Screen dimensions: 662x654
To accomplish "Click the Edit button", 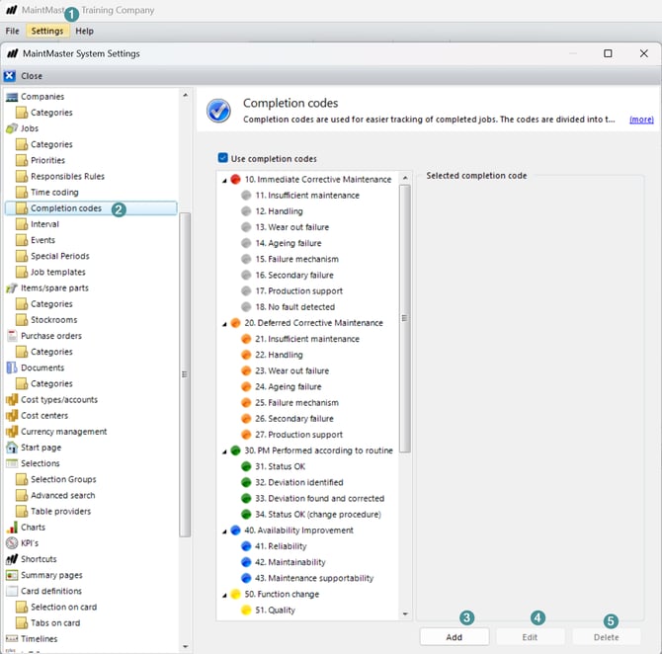I will coord(530,637).
